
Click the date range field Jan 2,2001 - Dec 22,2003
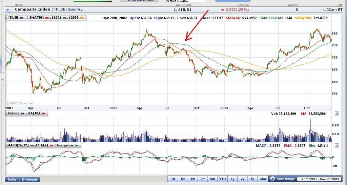pos(321,179)
